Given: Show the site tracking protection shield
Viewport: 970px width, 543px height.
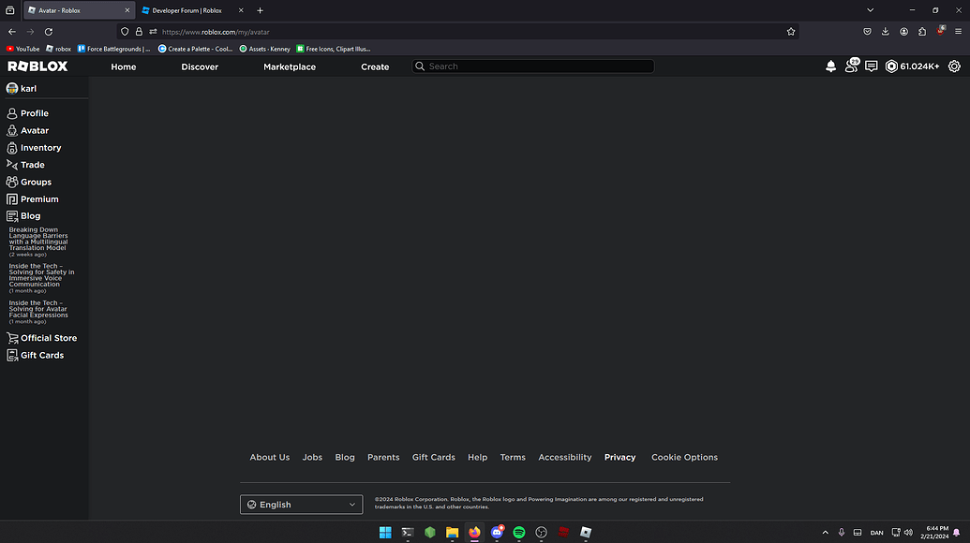Looking at the screenshot, I should [x=125, y=32].
